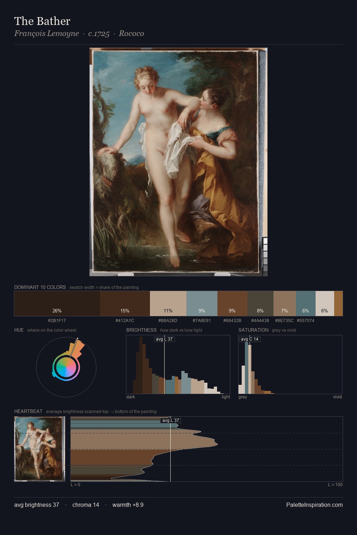Click the "L = 0" axis label

click(75, 485)
